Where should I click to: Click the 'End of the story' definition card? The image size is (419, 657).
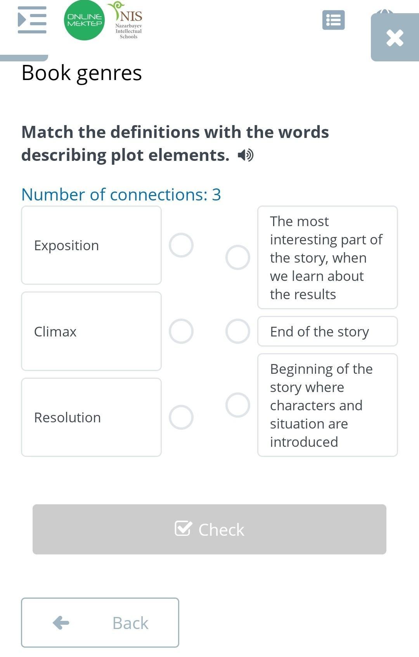tap(327, 331)
